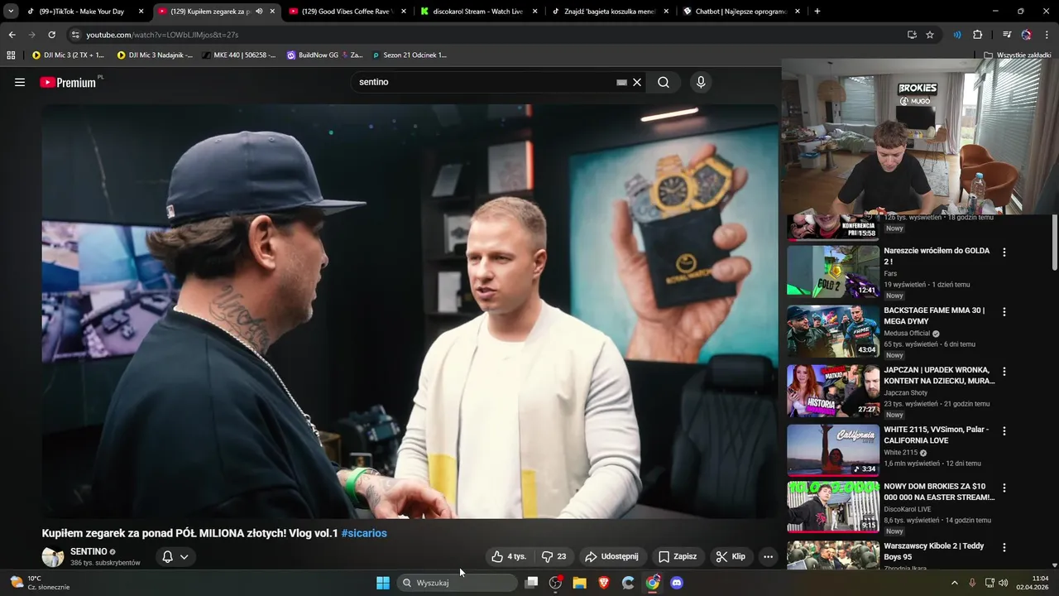The height and width of the screenshot is (596, 1059).
Task: Like the video (4 tys.)
Action: click(x=509, y=556)
